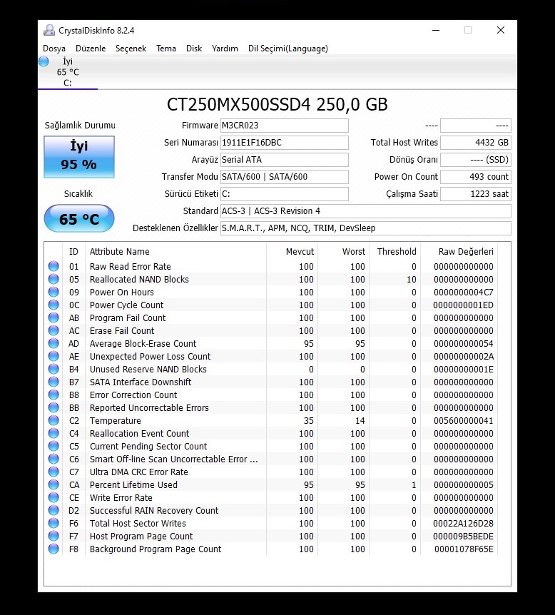Click the Firmware field showing M3CR023

coord(284,126)
